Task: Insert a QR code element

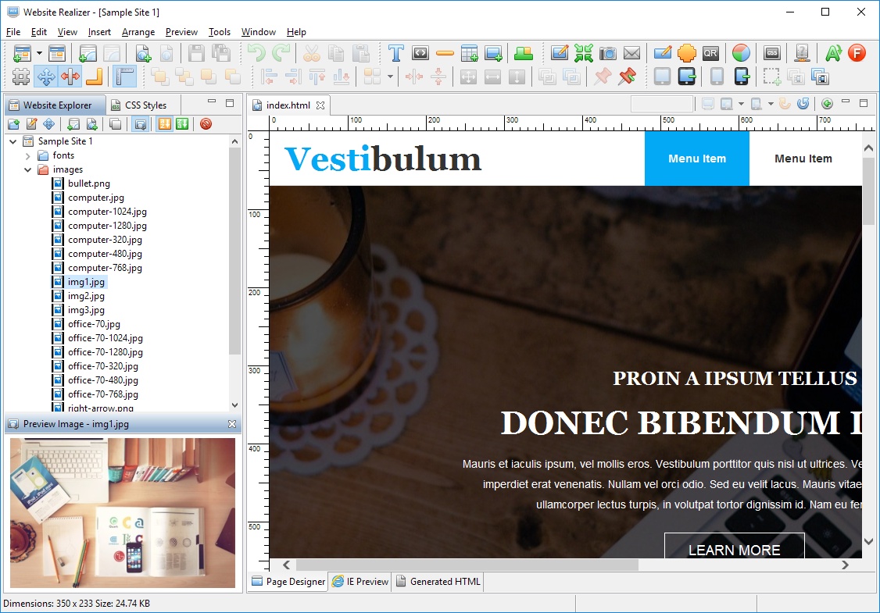Action: [710, 53]
